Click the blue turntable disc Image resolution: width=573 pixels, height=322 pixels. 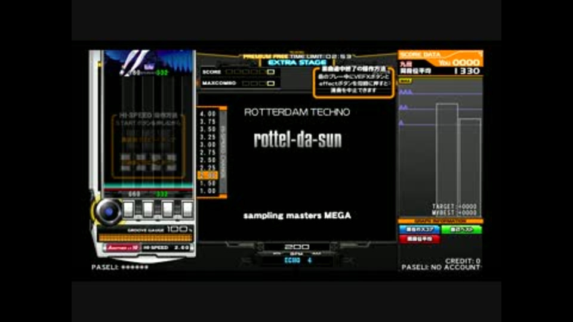109,211
